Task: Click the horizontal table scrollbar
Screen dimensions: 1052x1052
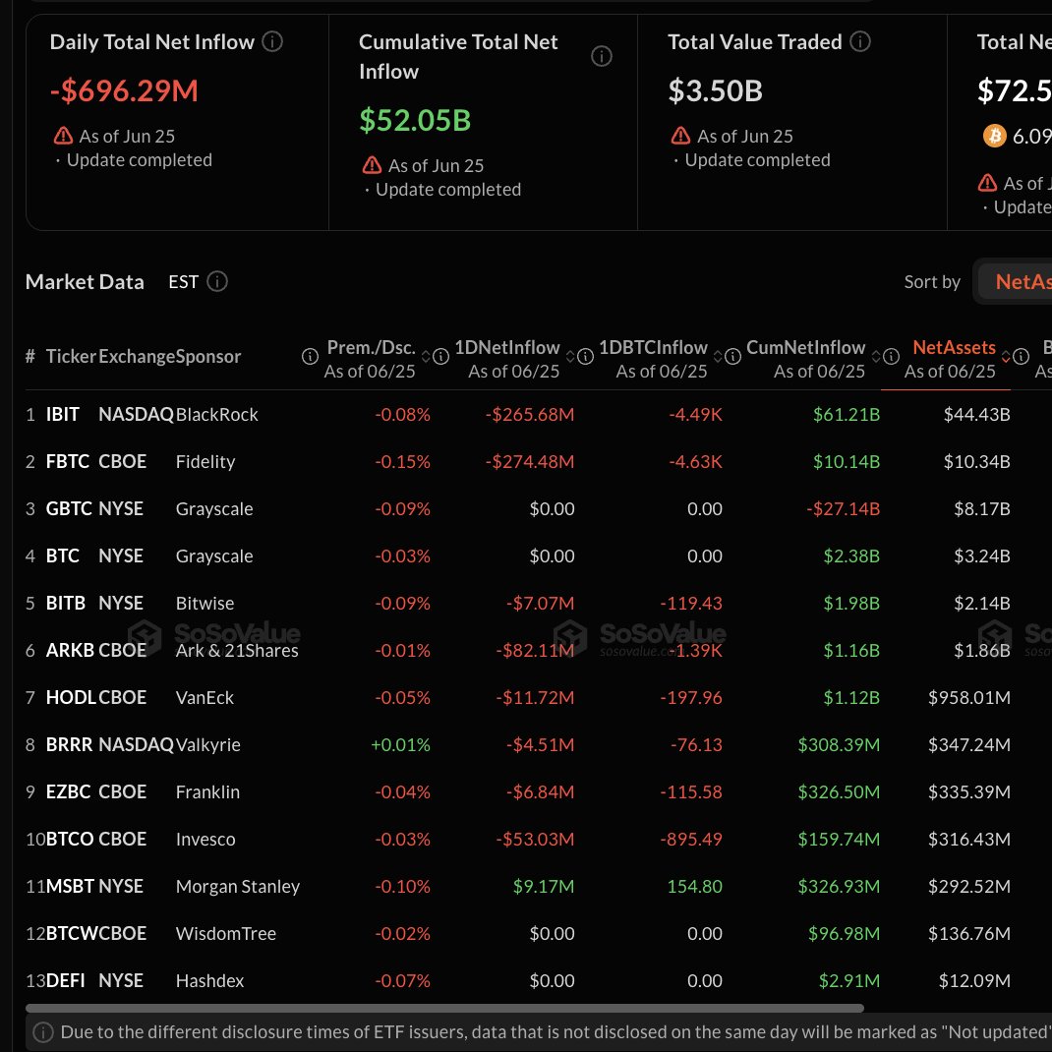Action: (444, 1008)
